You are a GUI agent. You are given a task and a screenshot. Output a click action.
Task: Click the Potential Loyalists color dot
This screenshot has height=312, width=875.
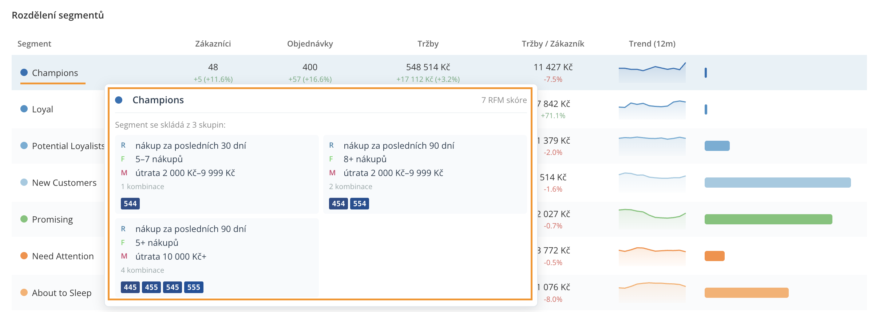click(x=24, y=145)
